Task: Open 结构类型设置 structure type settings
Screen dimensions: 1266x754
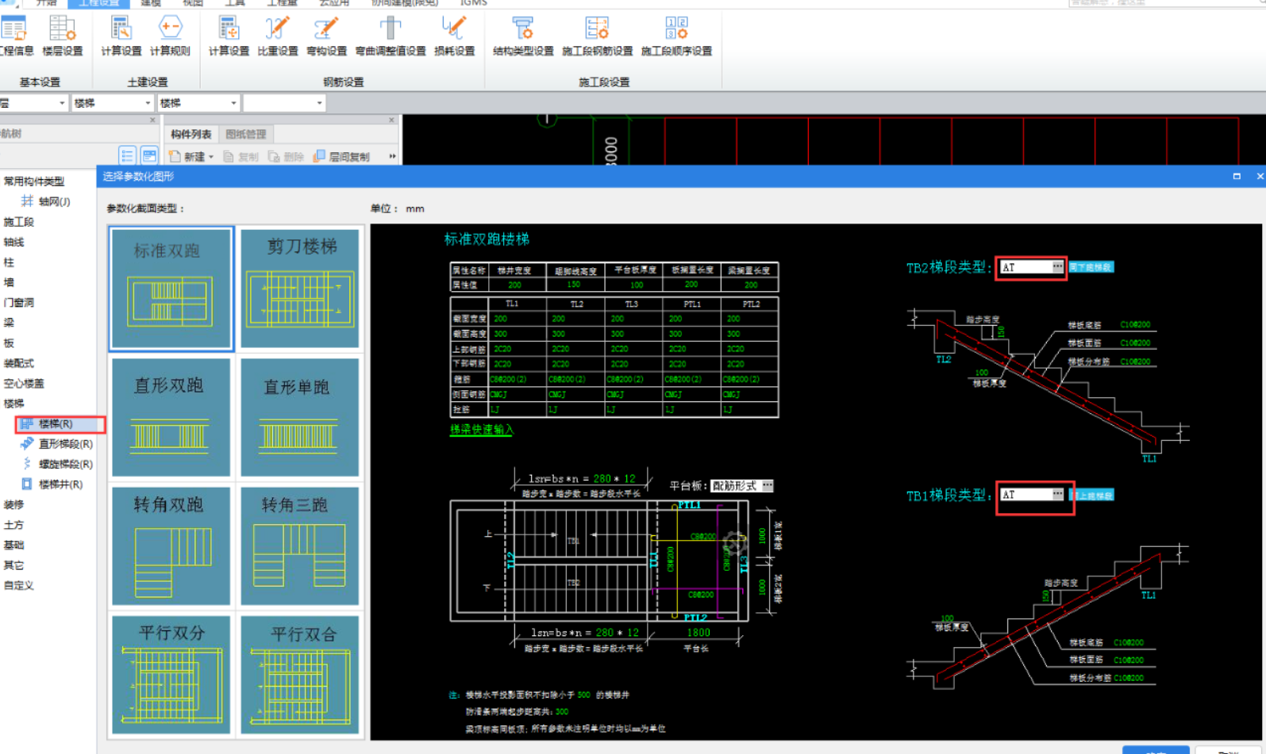Action: [x=523, y=36]
